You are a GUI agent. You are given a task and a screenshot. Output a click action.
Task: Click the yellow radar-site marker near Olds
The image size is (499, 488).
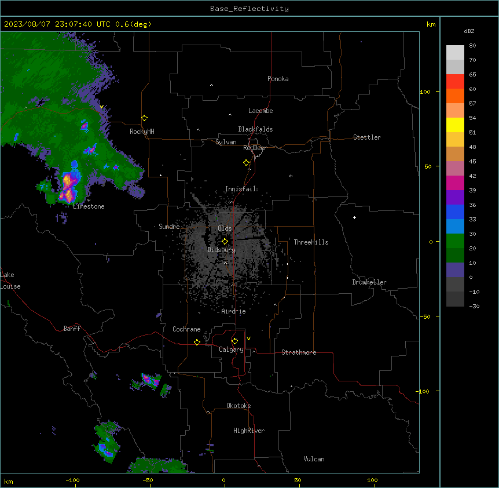point(225,242)
